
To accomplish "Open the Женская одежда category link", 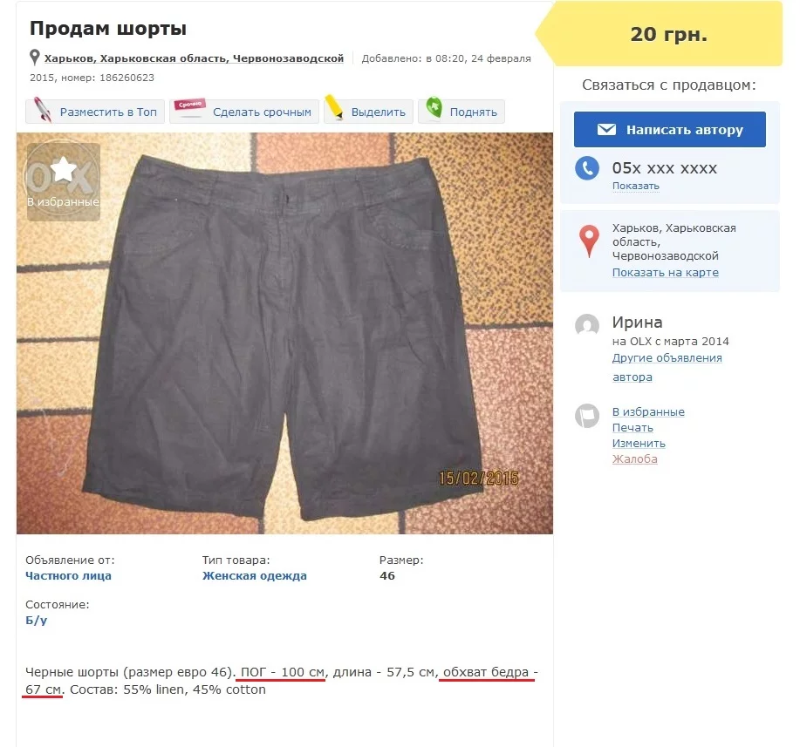I will click(x=255, y=575).
